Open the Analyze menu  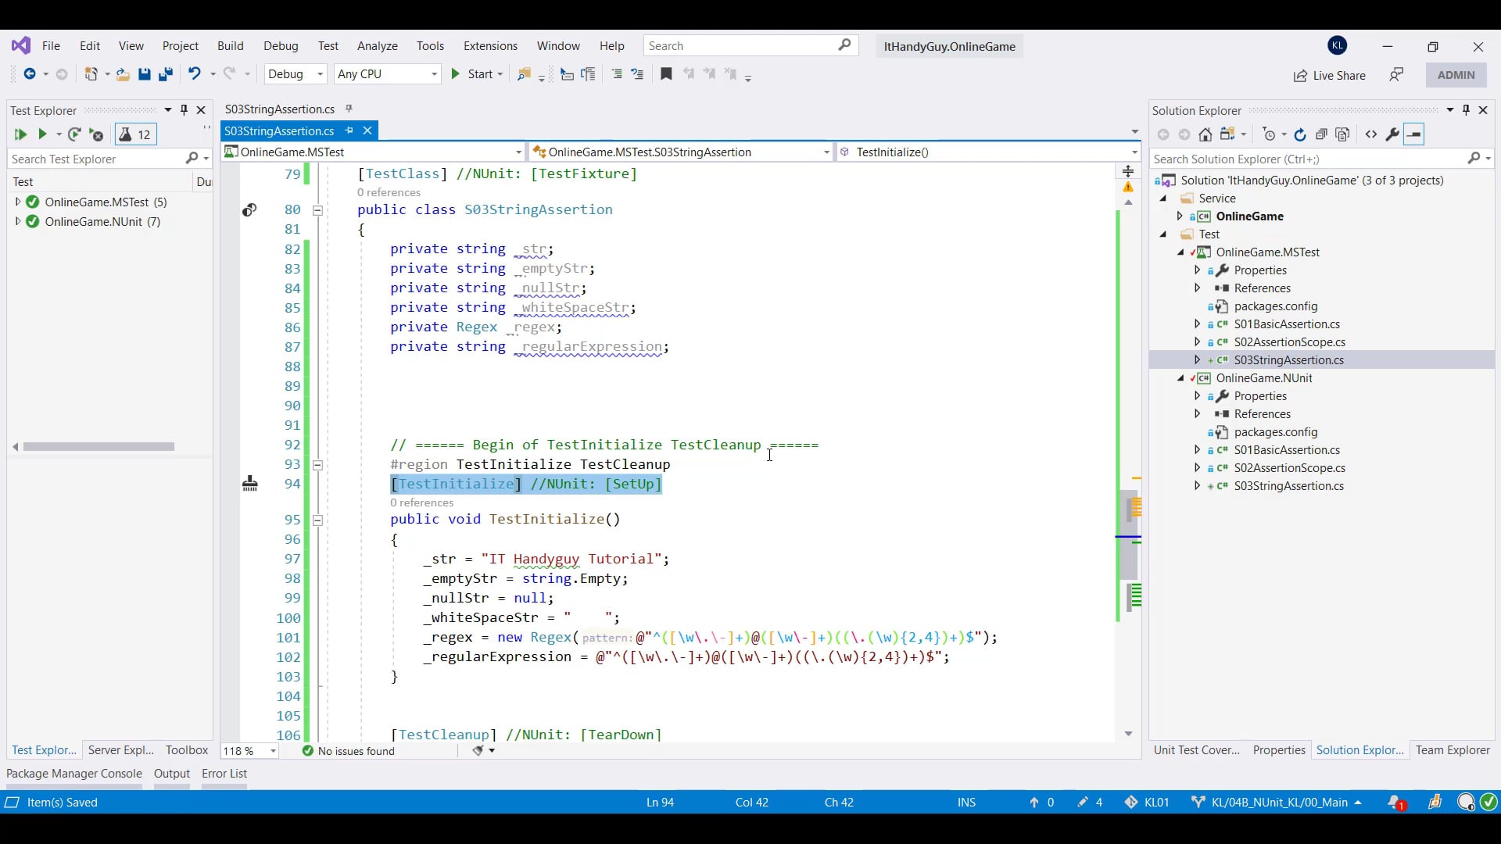377,46
